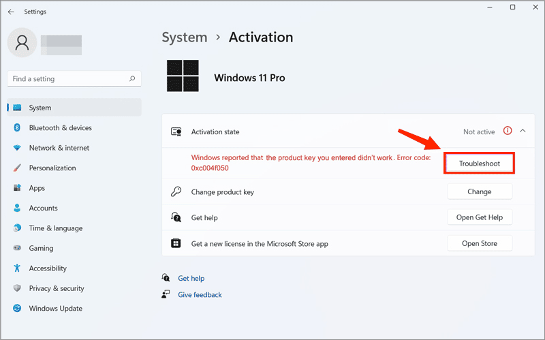Click the Windows 11 Pro edition text
This screenshot has height=340, width=545.
coord(249,78)
